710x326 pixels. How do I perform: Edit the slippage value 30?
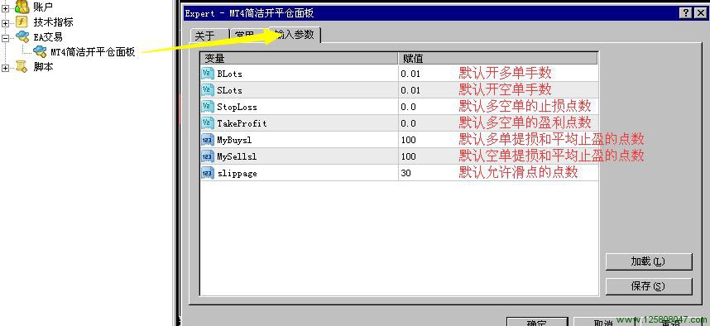pyautogui.click(x=405, y=173)
